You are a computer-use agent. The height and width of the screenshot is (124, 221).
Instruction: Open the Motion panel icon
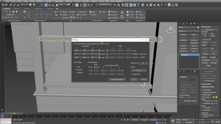pos(191,24)
